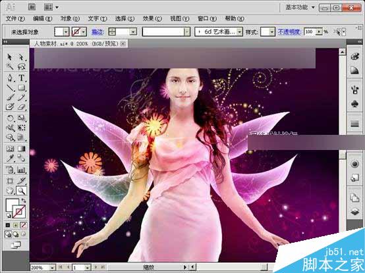Viewport: 365px width, 273px height.
Task: Launch Adobe Bridge from top bar
Action: 32,7
